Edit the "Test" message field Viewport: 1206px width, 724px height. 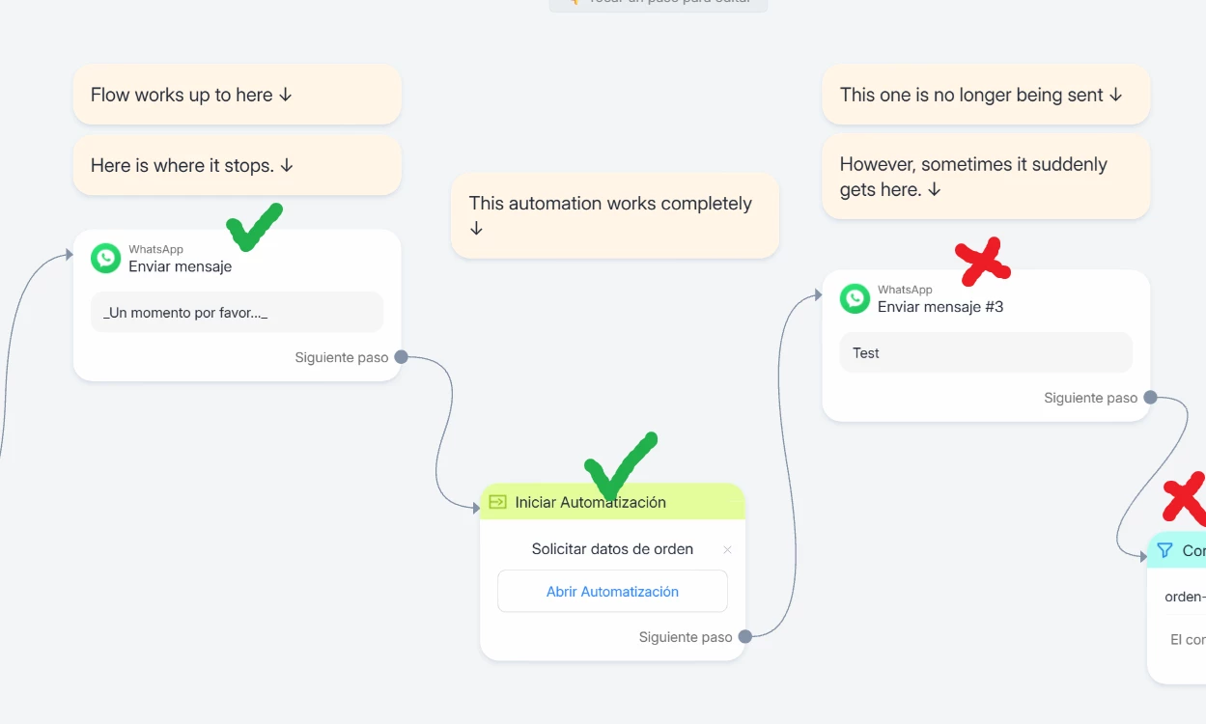point(986,353)
